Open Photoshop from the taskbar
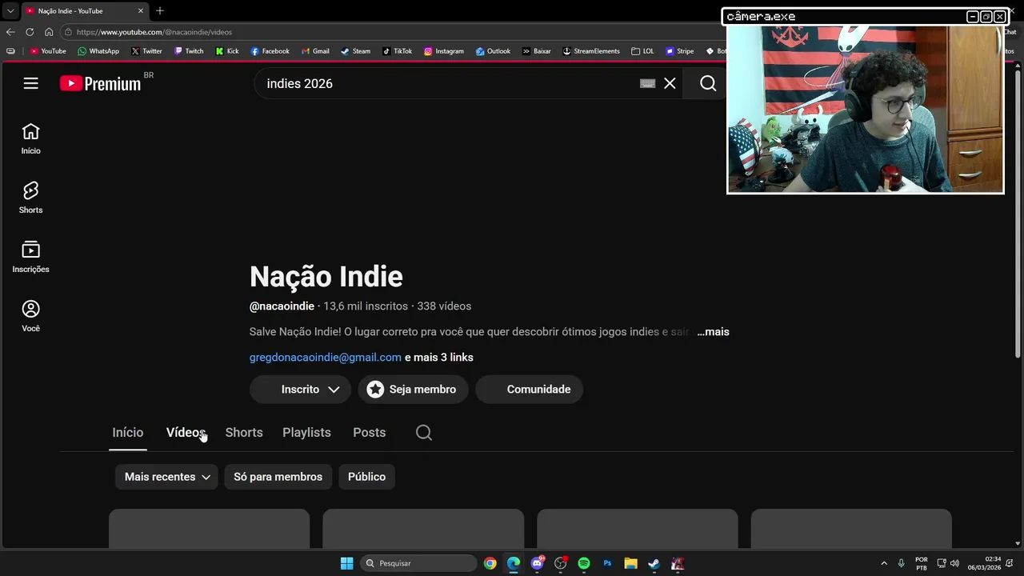Screen dimensions: 1024x576 607,563
